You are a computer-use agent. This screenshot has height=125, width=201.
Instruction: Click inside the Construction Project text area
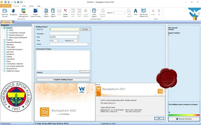63,60
